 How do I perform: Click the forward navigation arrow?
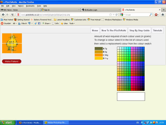(x=7, y=15)
